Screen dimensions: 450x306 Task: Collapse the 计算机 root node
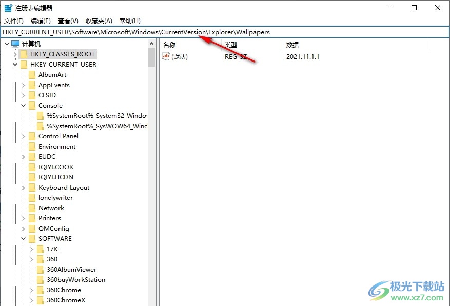tap(7, 44)
